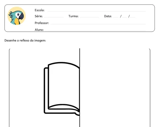Viewport: 159px width, 127px height.
Task: Click the 'Turma:' label
Action: (x=74, y=16)
